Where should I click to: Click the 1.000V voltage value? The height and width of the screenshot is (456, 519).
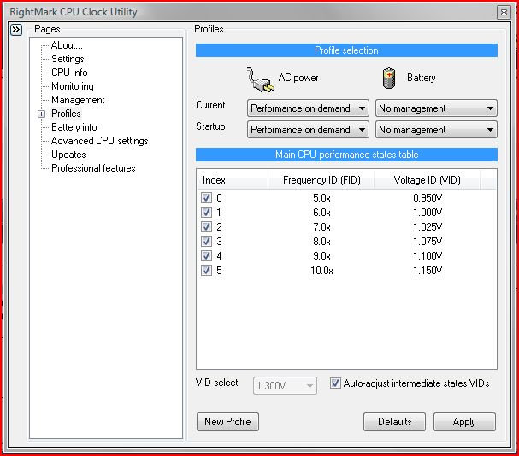pos(428,213)
